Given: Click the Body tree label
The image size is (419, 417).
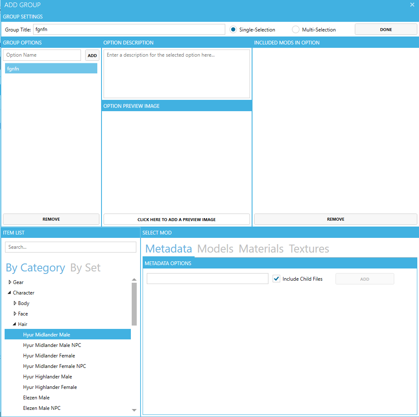Looking at the screenshot, I should 23,303.
